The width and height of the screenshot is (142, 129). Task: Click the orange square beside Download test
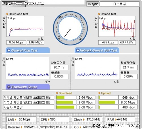pyautogui.click(x=7, y=14)
